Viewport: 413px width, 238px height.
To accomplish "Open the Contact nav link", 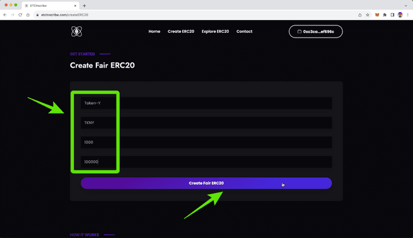I will [x=244, y=32].
